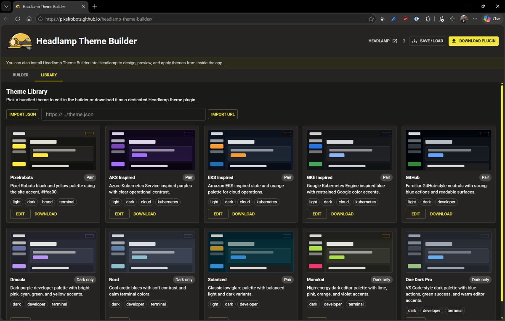The image size is (505, 321).
Task: Click the Pixelrobots theme preview thumbnail
Action: [53, 150]
